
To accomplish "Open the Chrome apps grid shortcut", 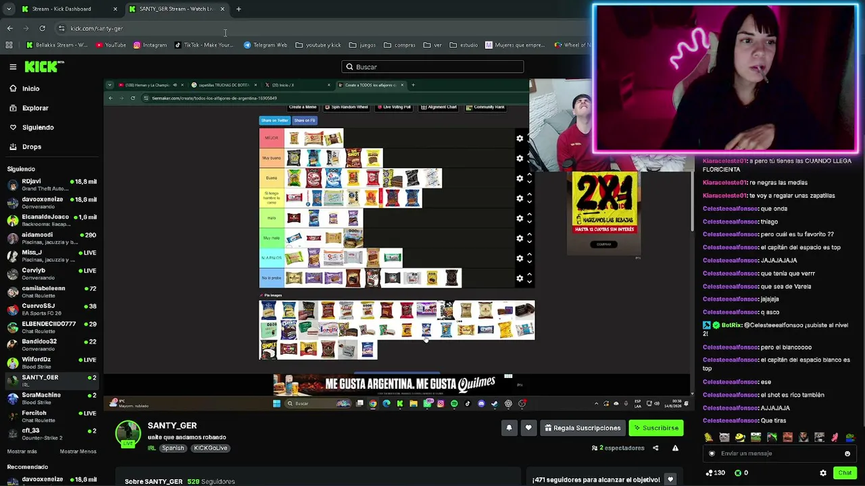I will (x=9, y=45).
